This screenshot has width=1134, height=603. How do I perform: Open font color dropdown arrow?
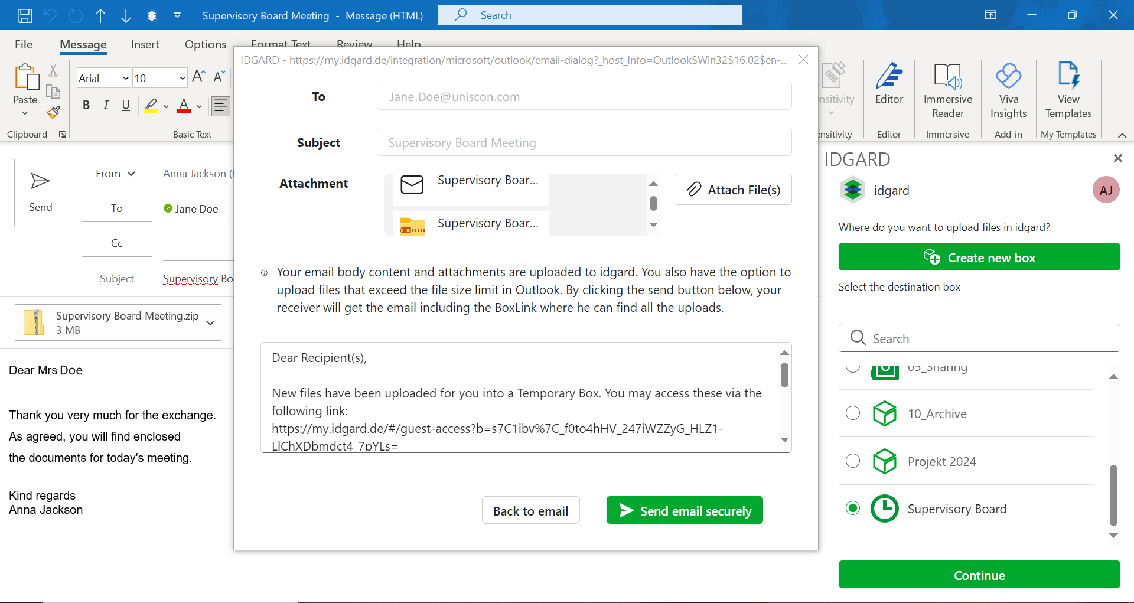pos(200,106)
